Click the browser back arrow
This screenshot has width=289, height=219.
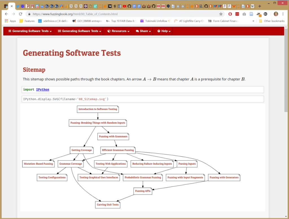(x=6, y=14)
